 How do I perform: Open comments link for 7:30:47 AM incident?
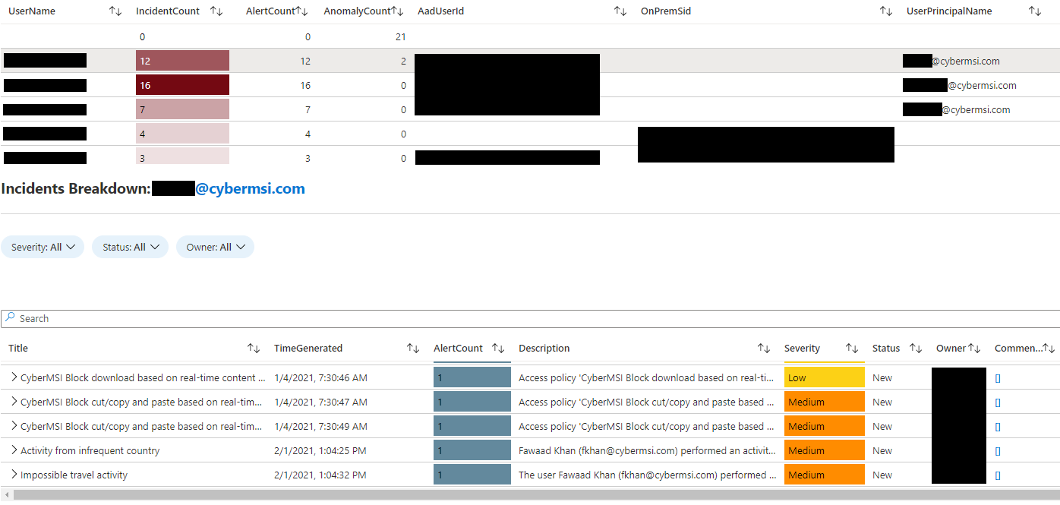click(x=998, y=402)
